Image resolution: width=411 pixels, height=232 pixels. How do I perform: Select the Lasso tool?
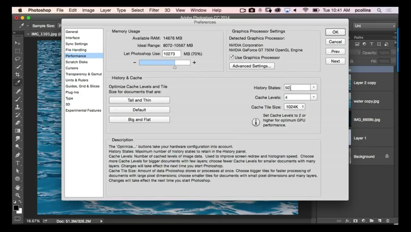[17, 59]
